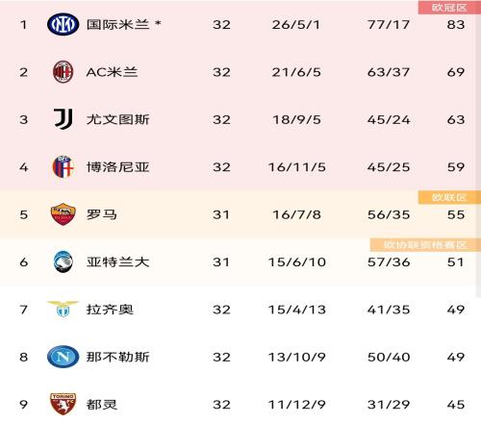Open the 尤文图斯 team link

click(x=117, y=119)
